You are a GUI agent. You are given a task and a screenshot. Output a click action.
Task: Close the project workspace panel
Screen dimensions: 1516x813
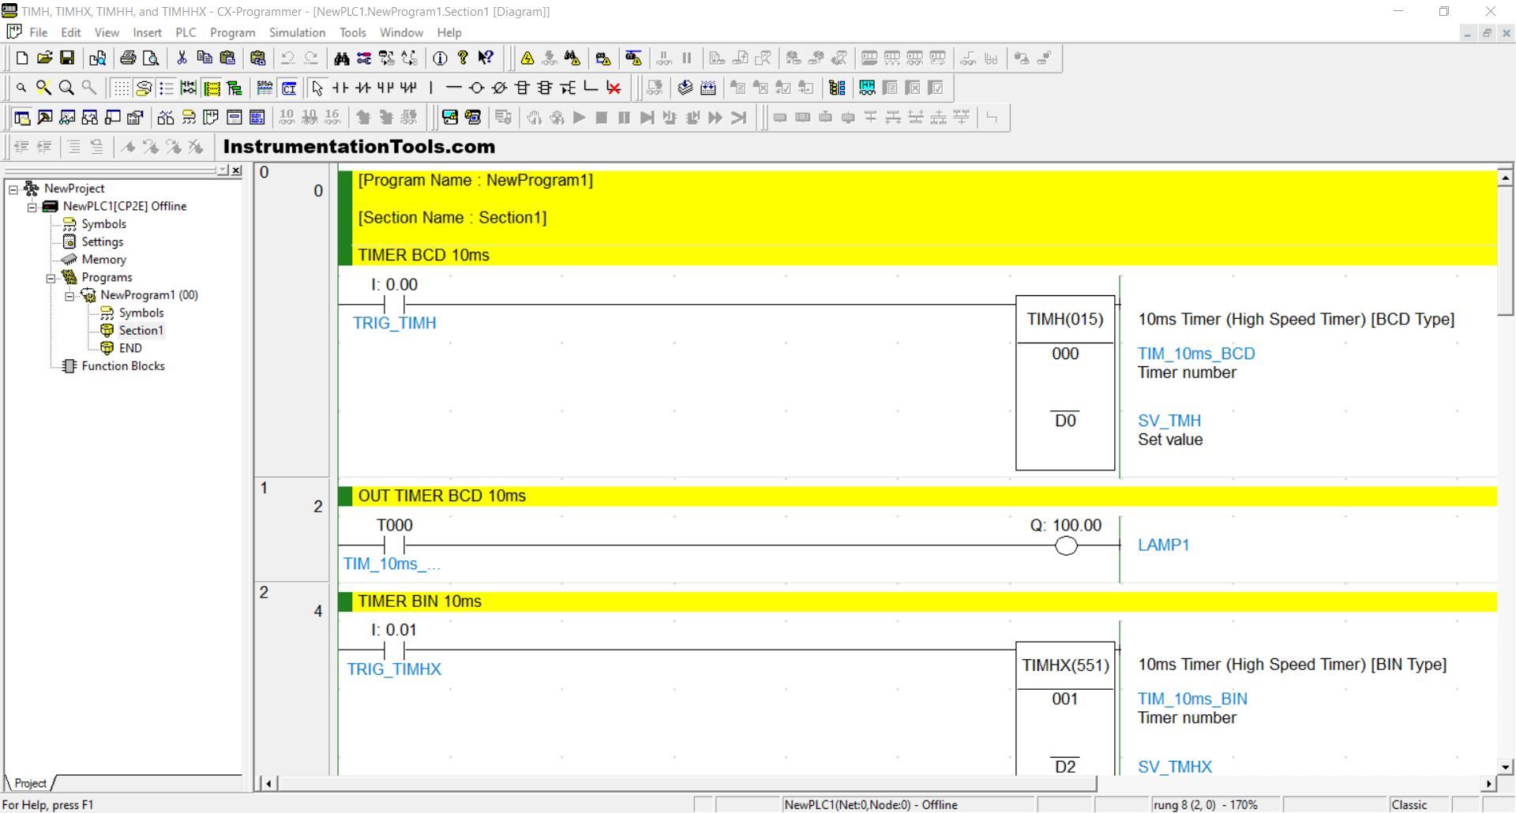(x=236, y=170)
